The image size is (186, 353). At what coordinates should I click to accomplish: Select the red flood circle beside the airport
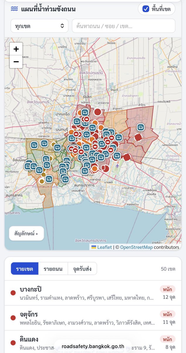click(127, 157)
